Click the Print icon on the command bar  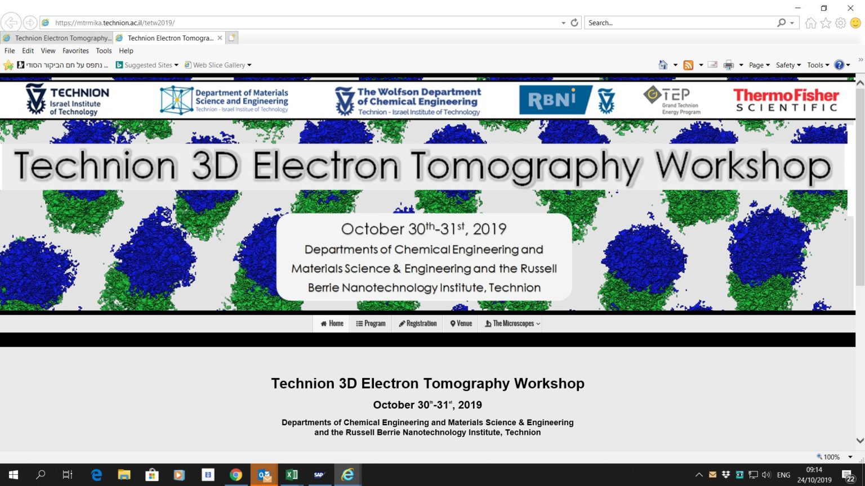[728, 65]
